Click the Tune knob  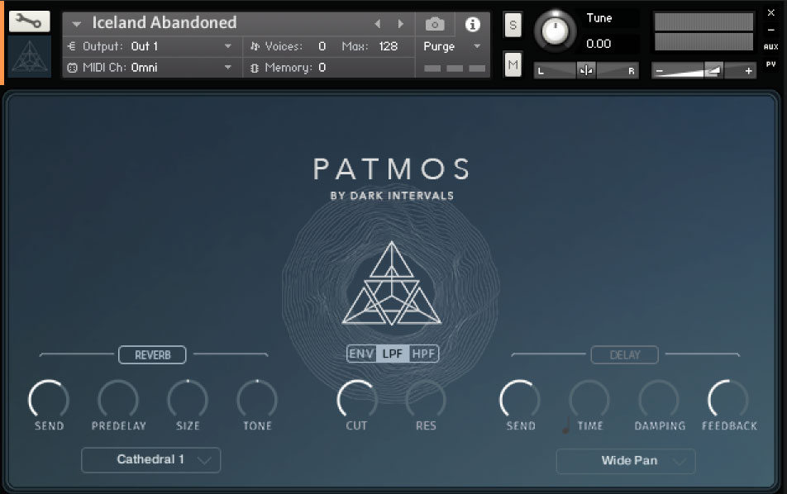(555, 31)
